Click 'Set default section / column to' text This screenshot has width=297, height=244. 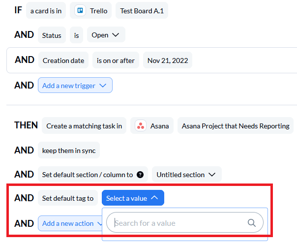click(x=88, y=175)
